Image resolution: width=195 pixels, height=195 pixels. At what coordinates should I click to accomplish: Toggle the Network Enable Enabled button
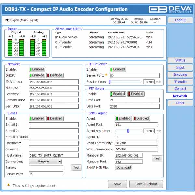(x=37, y=69)
